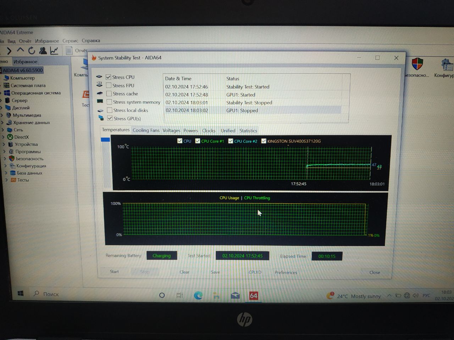Select the Избранное sidebar tab
454x340 pixels.
point(26,62)
